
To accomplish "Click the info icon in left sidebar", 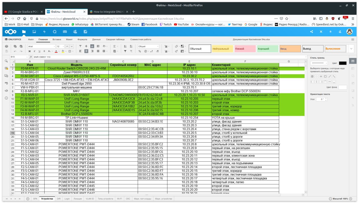I will click(x=6, y=98).
